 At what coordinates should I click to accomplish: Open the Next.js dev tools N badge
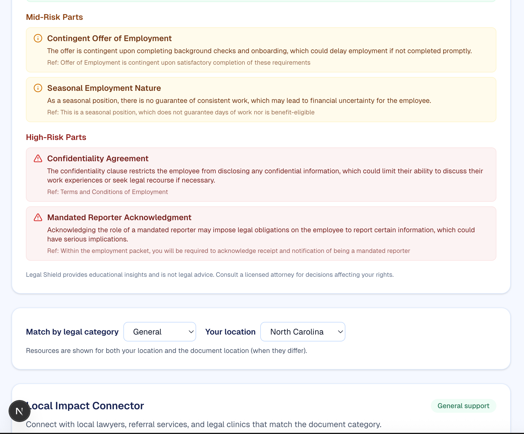[x=20, y=411]
